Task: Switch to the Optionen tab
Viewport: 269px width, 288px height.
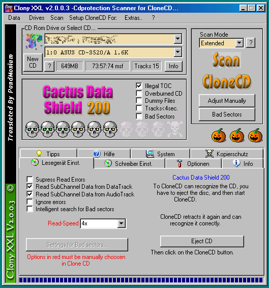Action: coord(193,163)
